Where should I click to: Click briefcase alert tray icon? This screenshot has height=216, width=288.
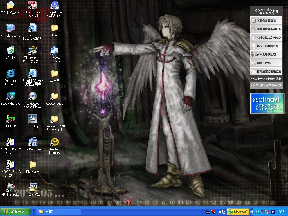tap(258, 212)
